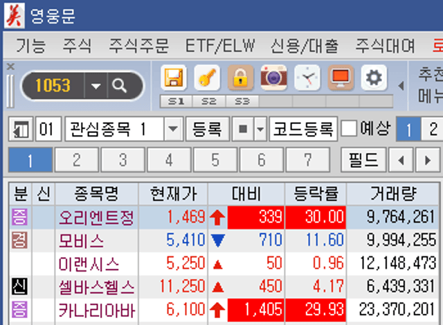This screenshot has width=443, height=325.
Task: Select watchlist tab 1
Action: point(30,160)
